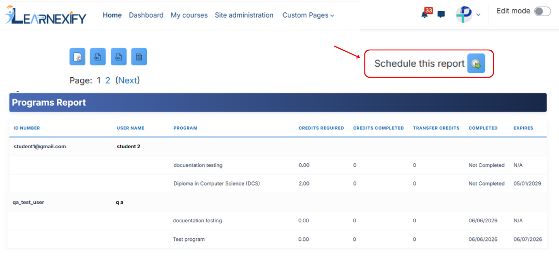Click the Schedule this report clock icon
The image size is (559, 256).
click(x=476, y=64)
